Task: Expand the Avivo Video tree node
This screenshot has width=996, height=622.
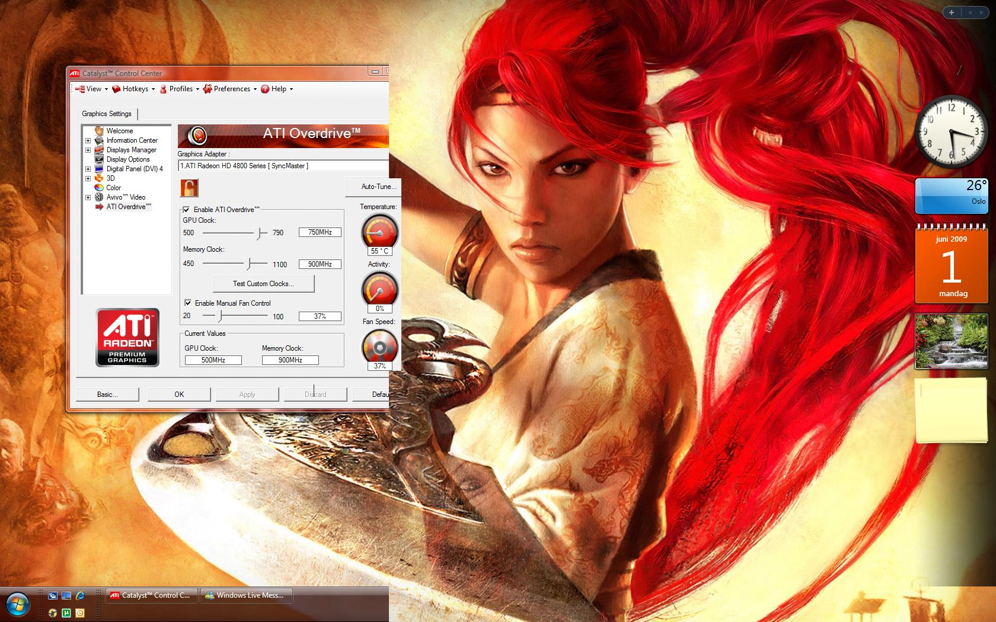Action: click(x=88, y=197)
